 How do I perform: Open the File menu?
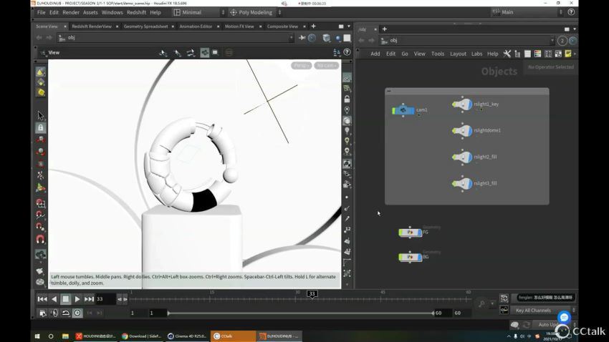(x=41, y=12)
